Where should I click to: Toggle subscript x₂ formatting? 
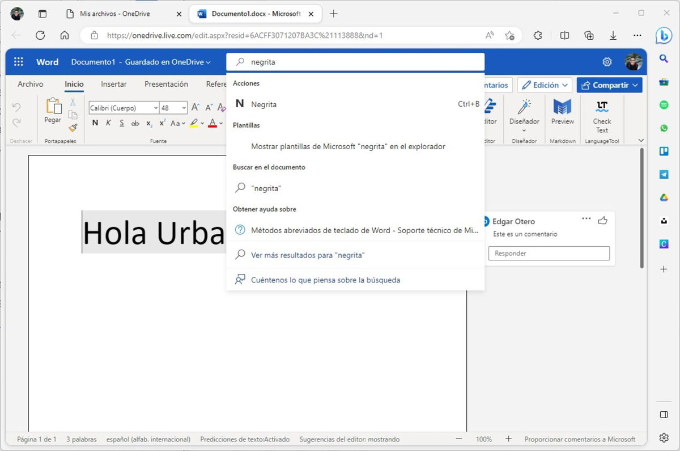point(149,123)
